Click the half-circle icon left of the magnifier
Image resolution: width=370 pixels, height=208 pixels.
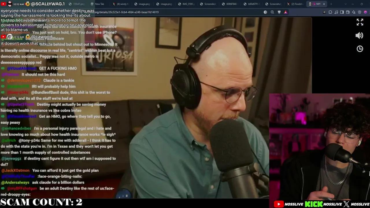tap(265, 12)
